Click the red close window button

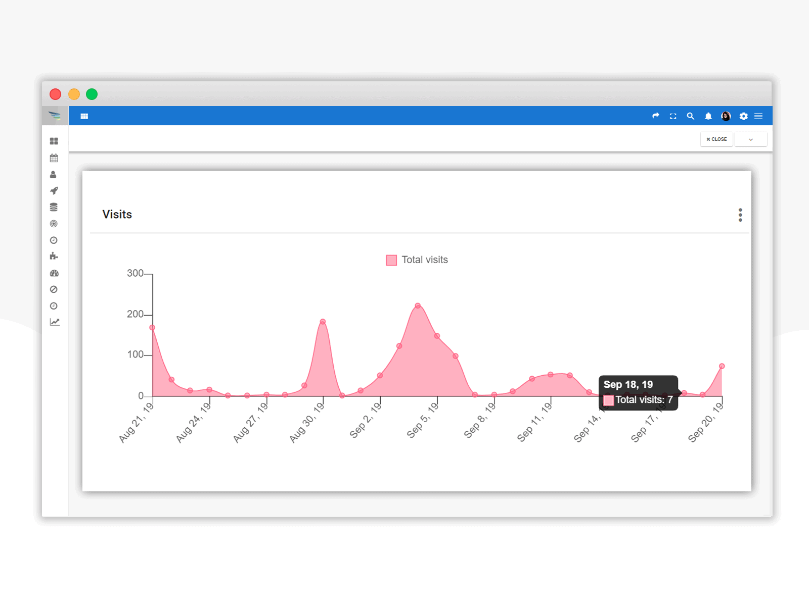[x=56, y=94]
